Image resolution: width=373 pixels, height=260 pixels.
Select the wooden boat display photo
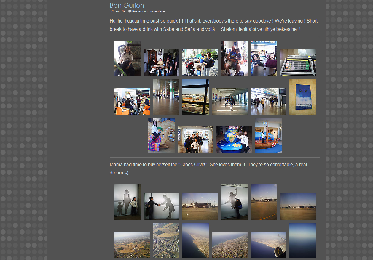268,135
